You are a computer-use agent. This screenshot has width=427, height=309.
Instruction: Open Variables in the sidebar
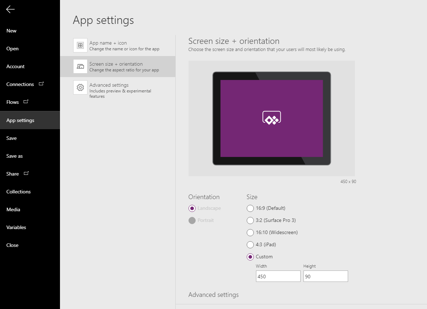click(30, 227)
